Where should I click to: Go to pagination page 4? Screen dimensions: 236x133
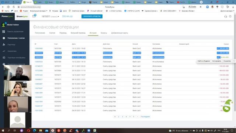click(x=126, y=117)
